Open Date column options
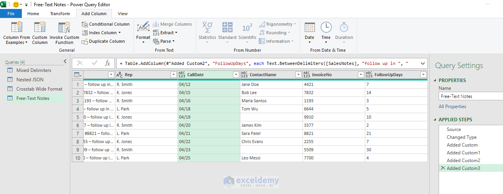This screenshot has width=503, height=194. tap(309, 33)
